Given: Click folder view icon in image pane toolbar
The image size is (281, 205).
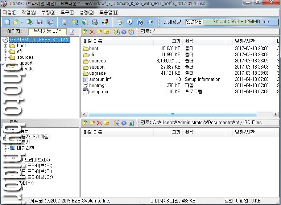Looking at the screenshot, I should [x=131, y=32].
